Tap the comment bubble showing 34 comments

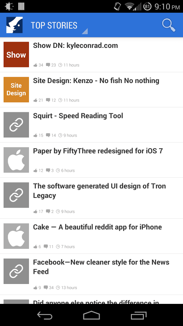pos(46,288)
